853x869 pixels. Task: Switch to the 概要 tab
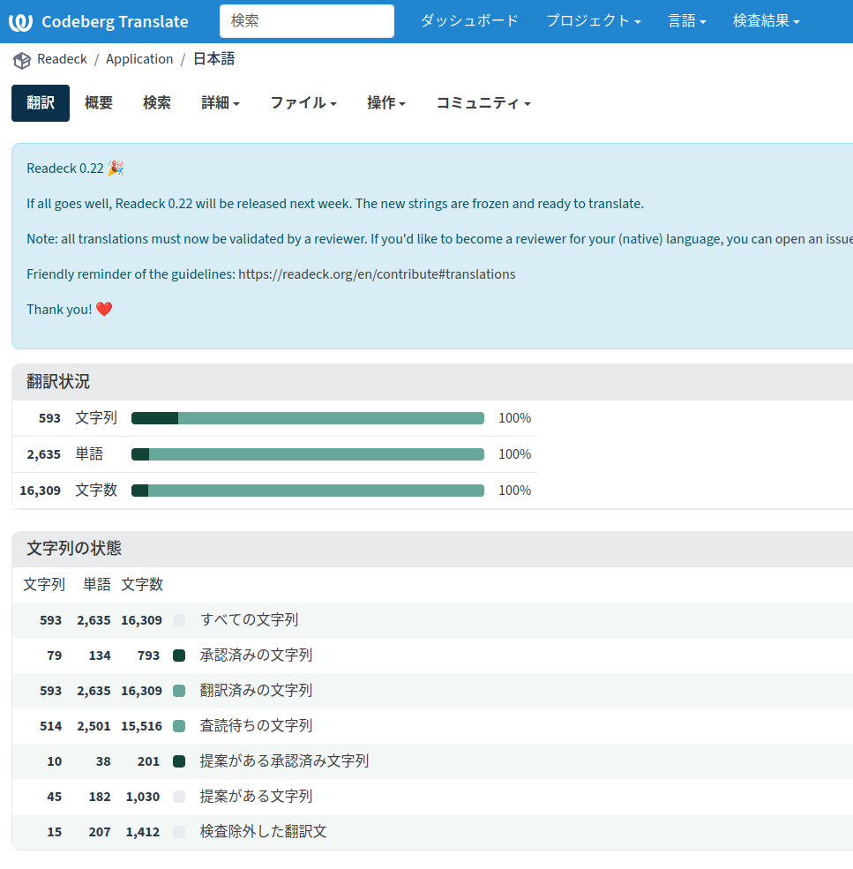tap(98, 102)
